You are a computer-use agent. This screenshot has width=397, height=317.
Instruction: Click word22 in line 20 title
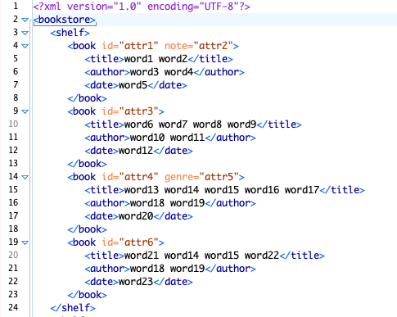262,256
